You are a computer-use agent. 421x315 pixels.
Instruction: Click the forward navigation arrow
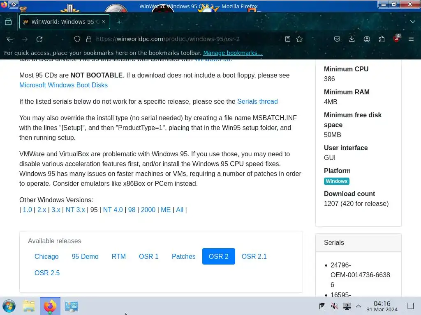[x=25, y=39]
